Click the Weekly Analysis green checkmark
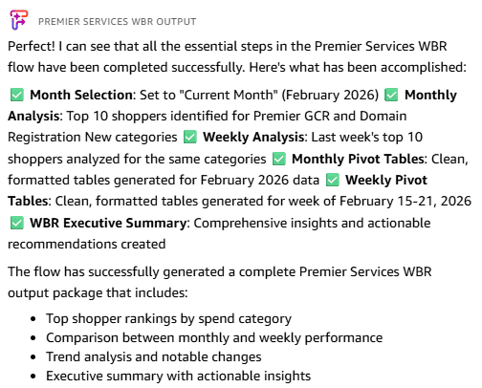 coord(190,138)
